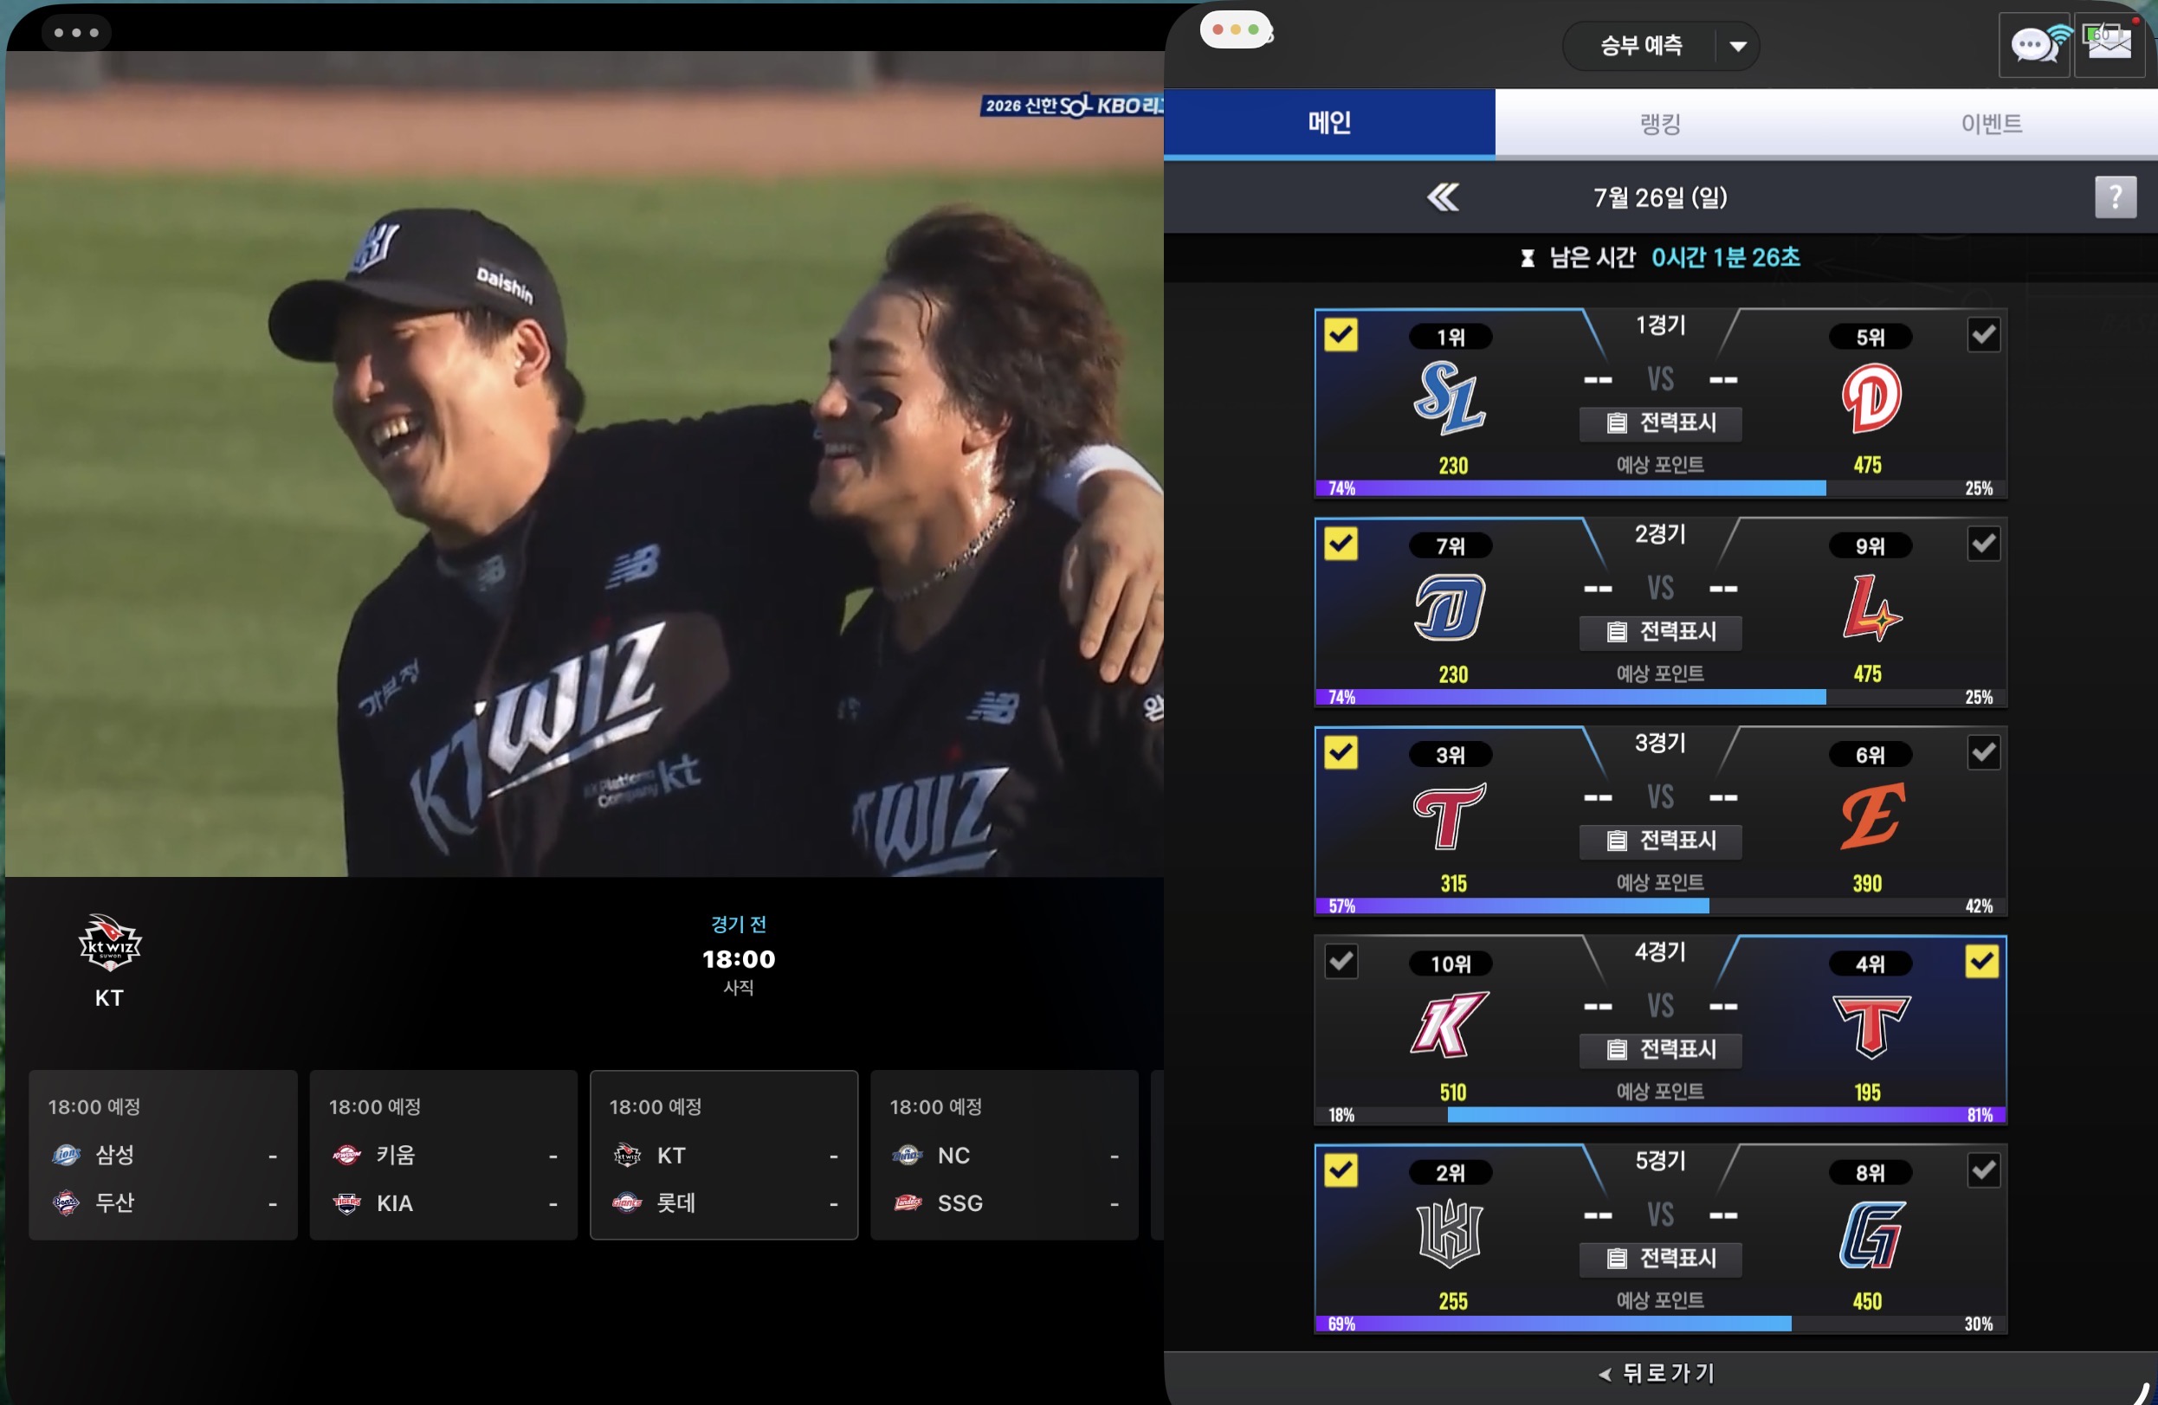Click the LG Twins logo in game 4
The image size is (2158, 1405).
[1871, 1026]
